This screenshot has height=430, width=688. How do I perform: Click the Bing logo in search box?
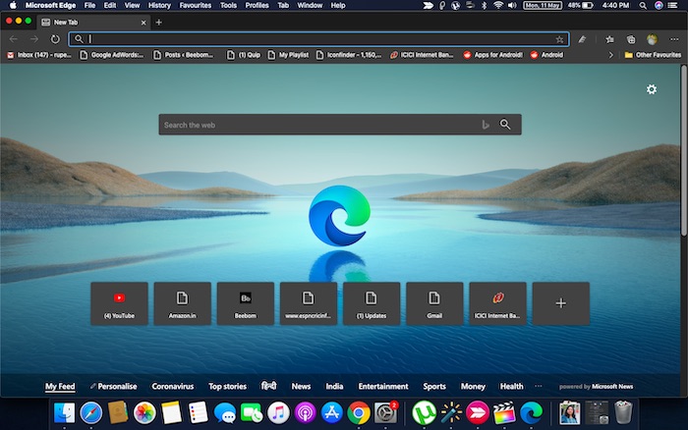[x=486, y=125]
